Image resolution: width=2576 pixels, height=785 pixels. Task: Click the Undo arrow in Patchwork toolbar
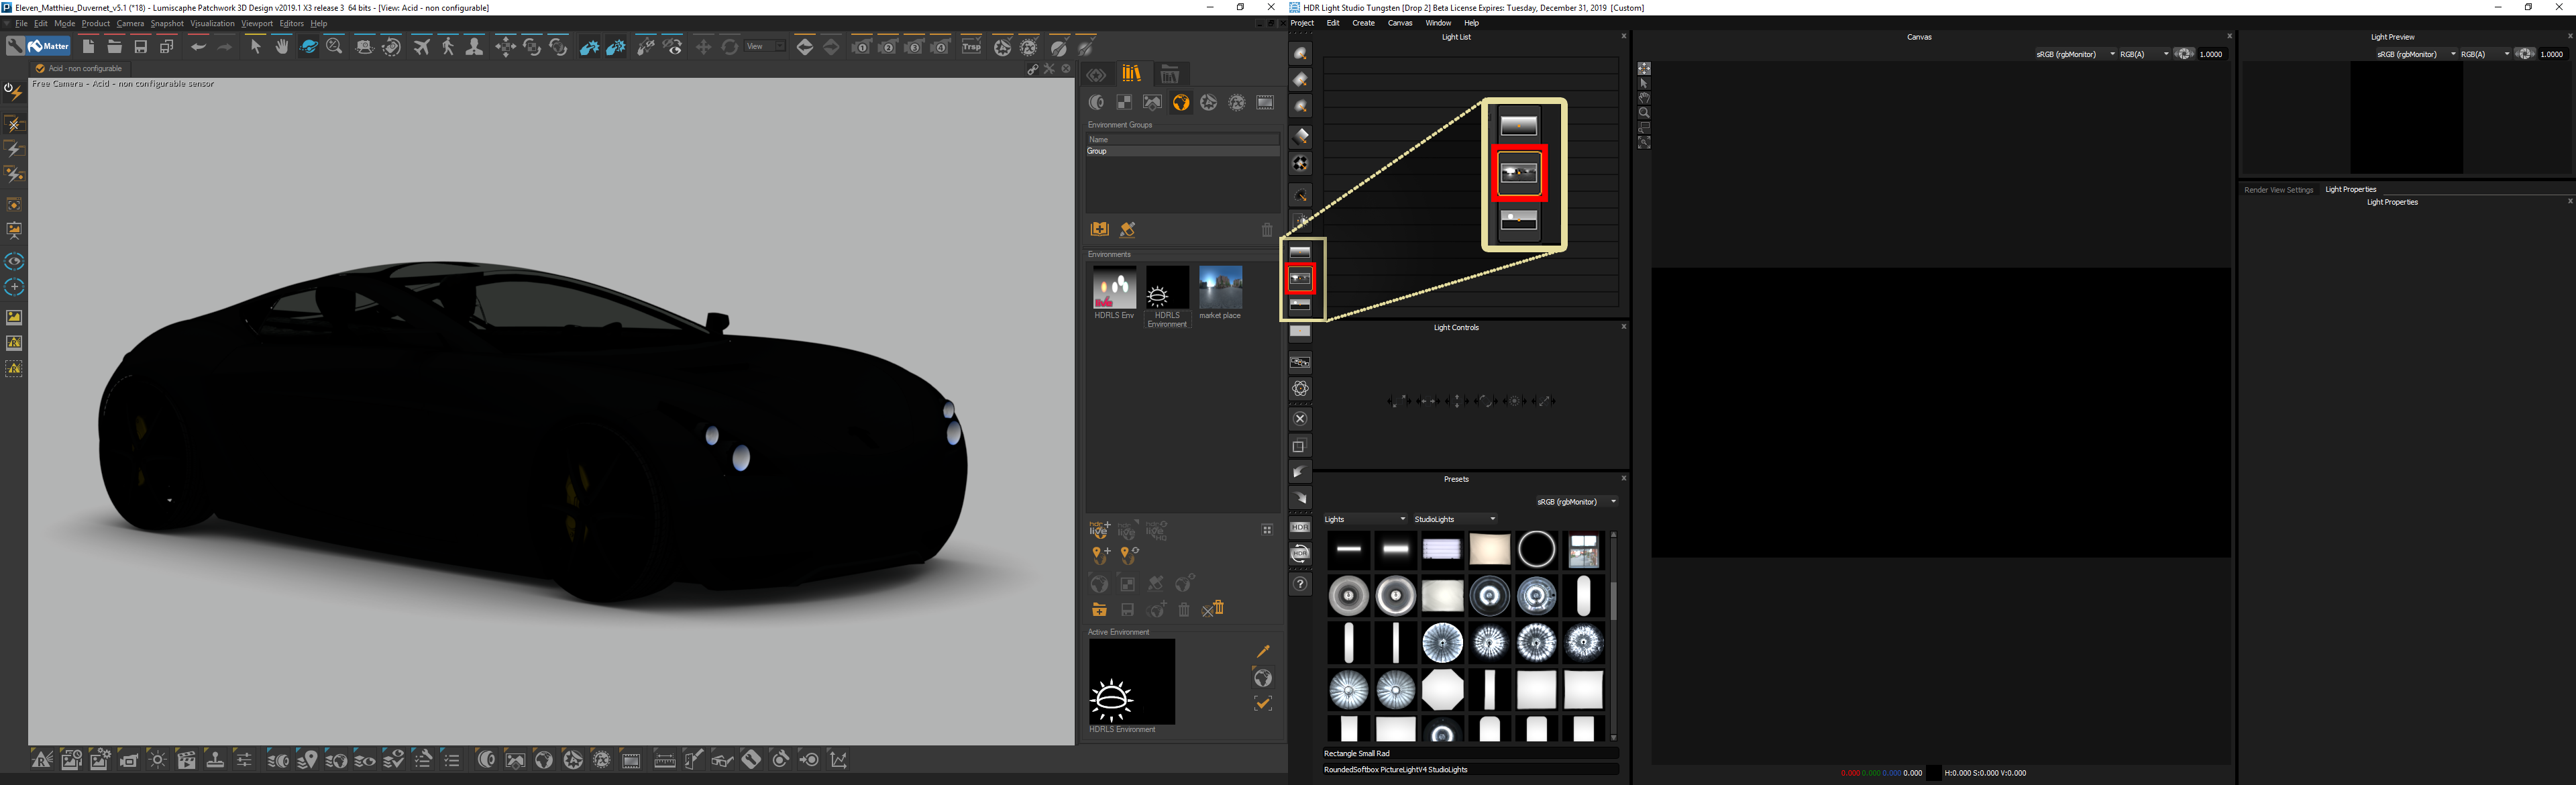click(x=198, y=47)
